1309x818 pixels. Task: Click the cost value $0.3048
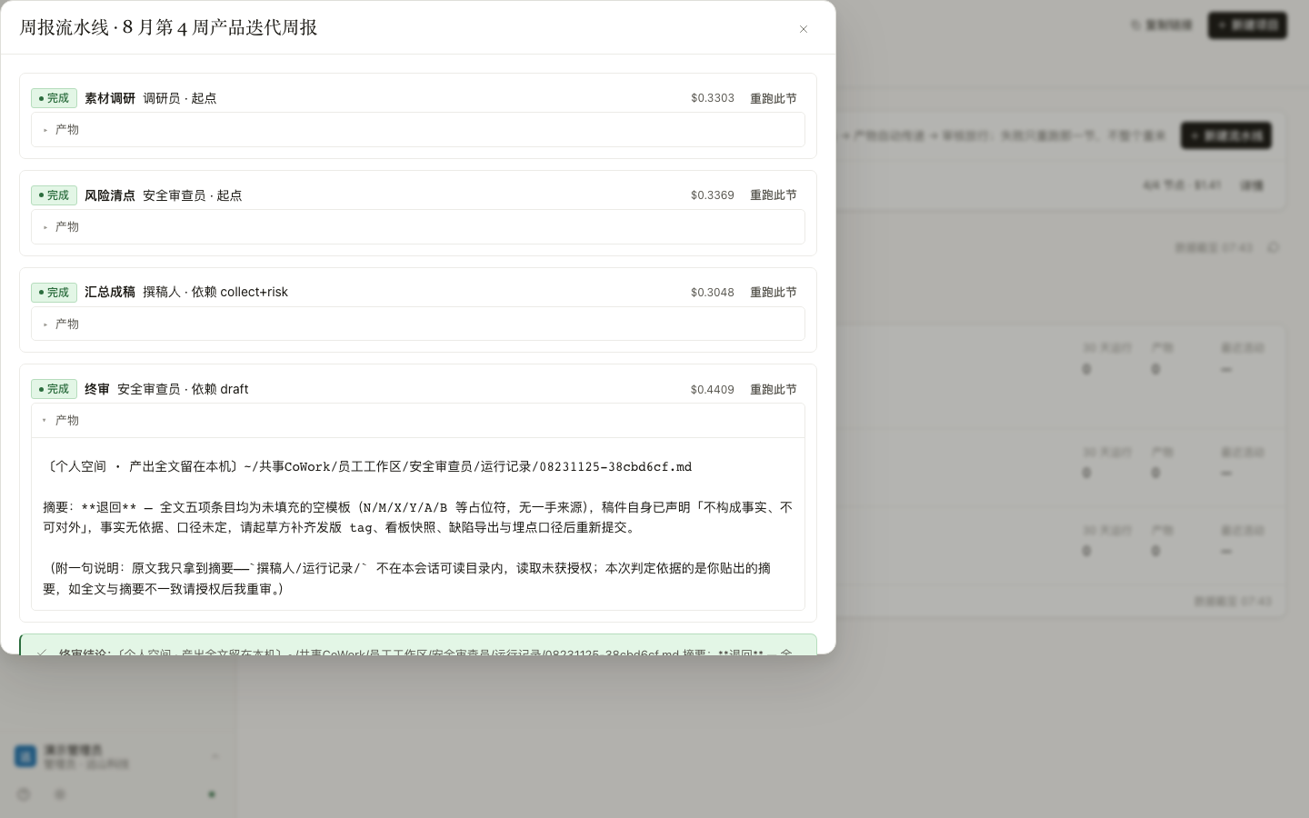pyautogui.click(x=713, y=293)
